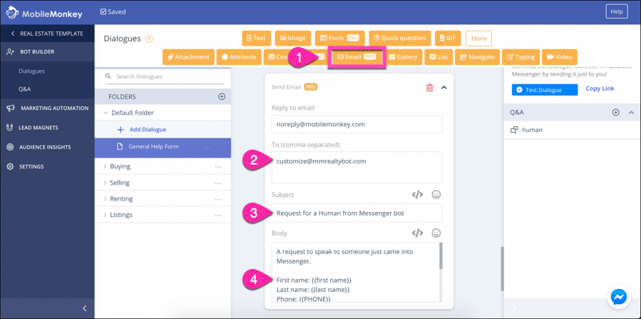Add a Form widget
This screenshot has width=641, height=319.
(x=340, y=38)
